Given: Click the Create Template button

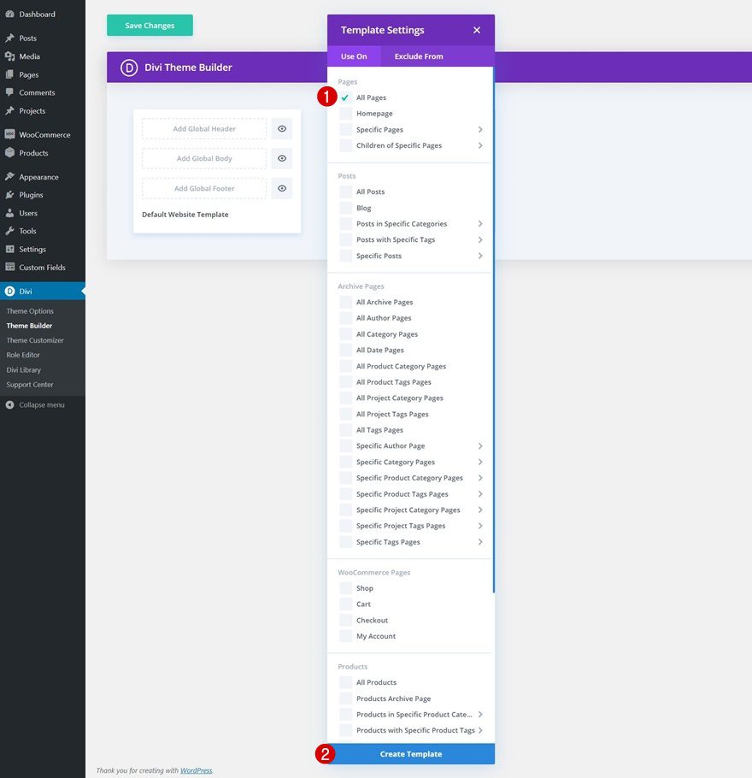Looking at the screenshot, I should point(410,753).
